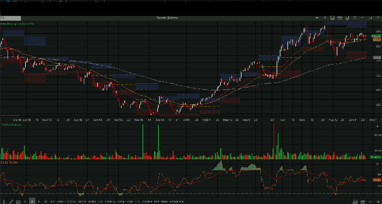Expand the title bar dropdown triangle
The image size is (382, 204).
317,18
